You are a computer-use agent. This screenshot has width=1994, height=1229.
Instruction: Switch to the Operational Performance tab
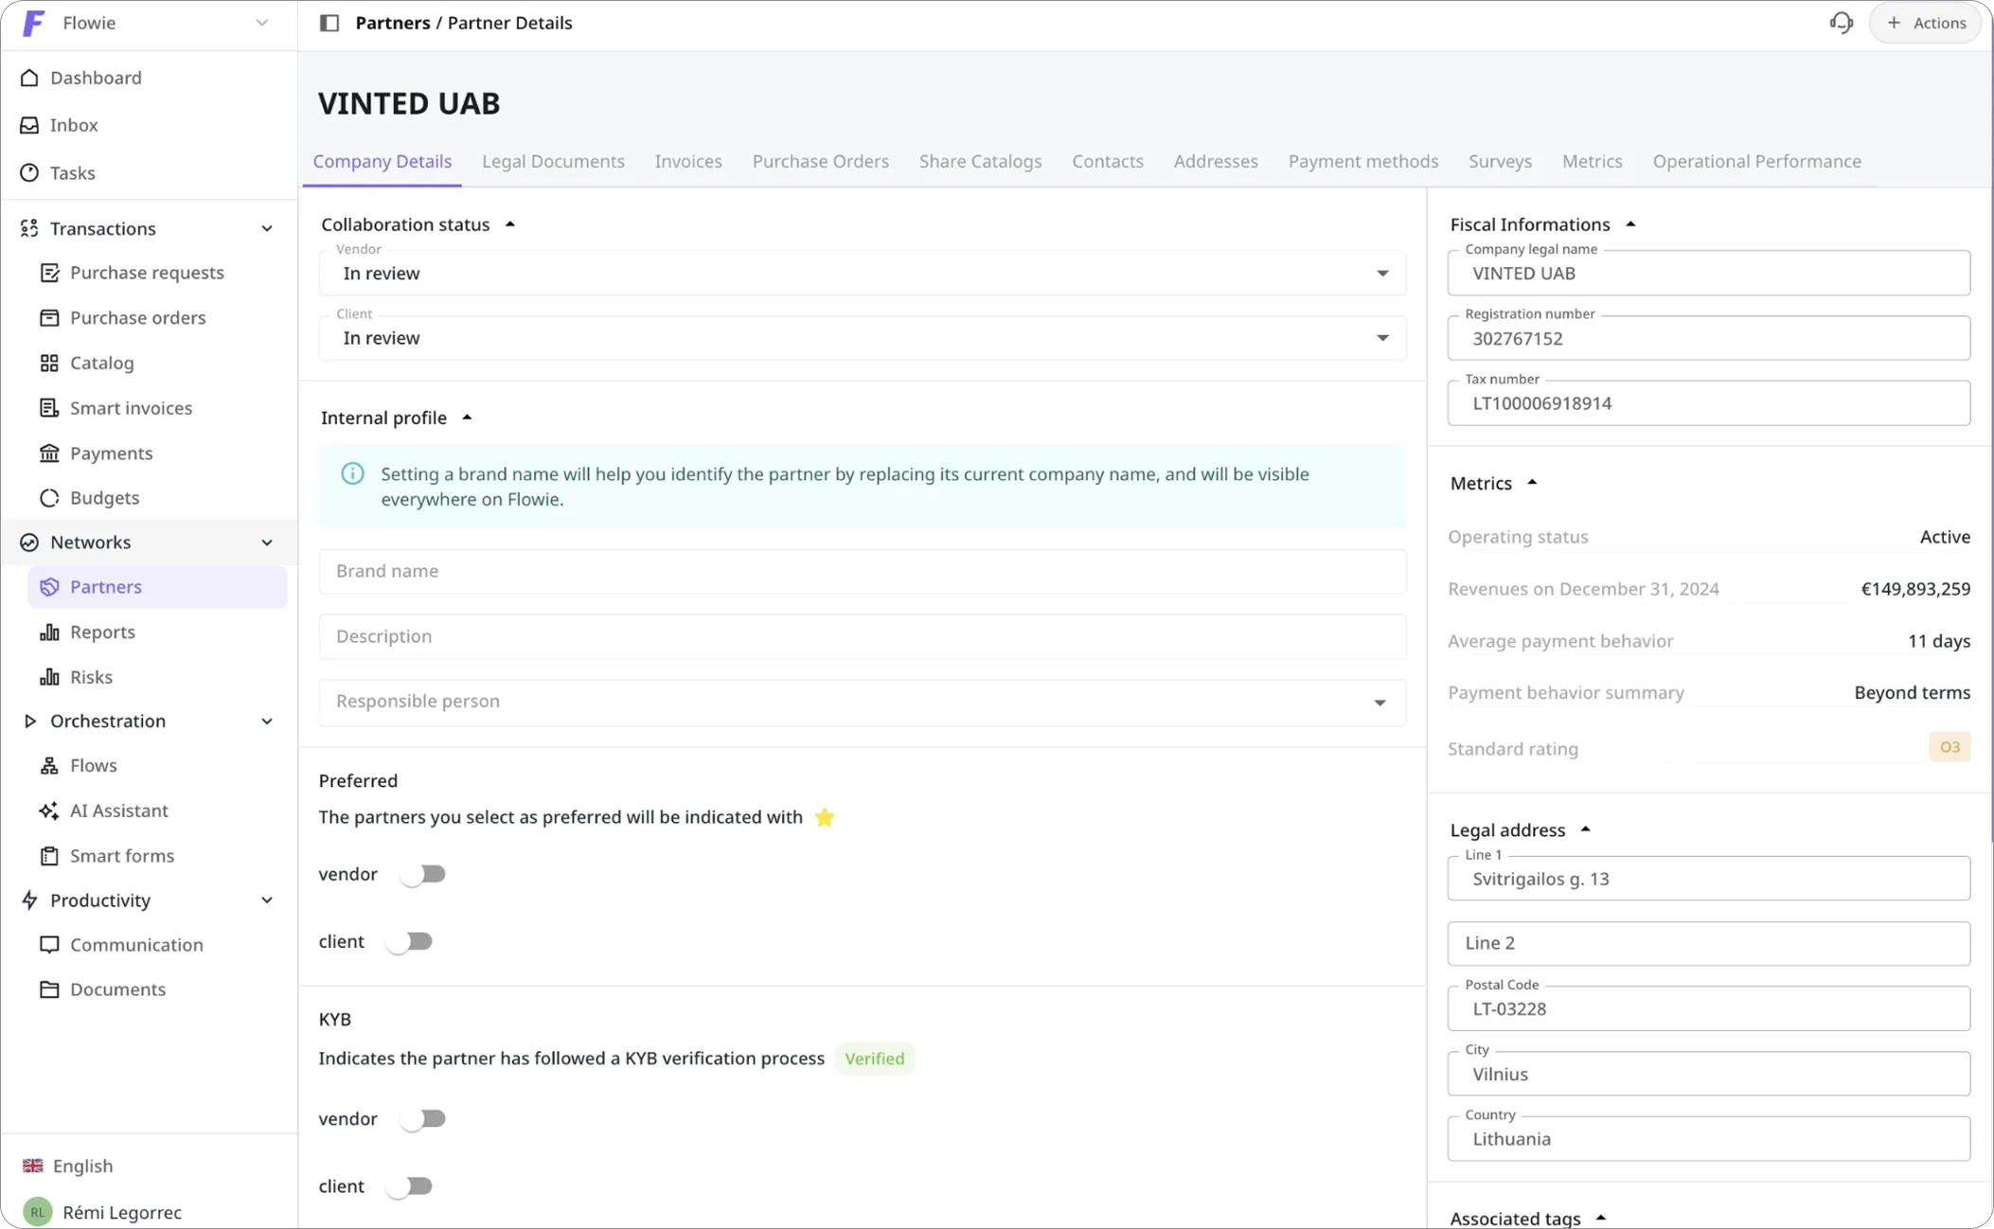[x=1757, y=161]
